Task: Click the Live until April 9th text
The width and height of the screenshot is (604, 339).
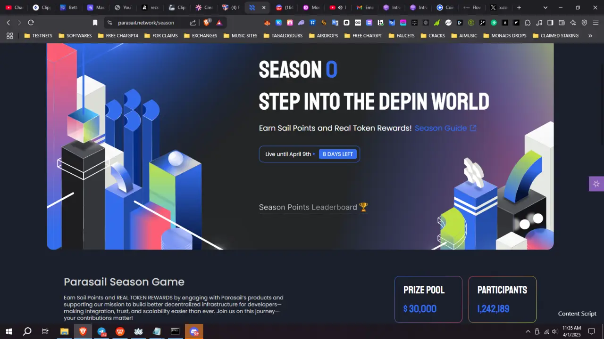Action: (x=288, y=154)
